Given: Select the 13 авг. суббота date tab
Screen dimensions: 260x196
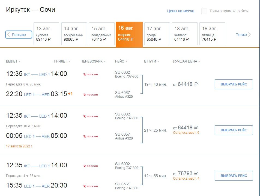Looking at the screenshot, I should point(46,34).
